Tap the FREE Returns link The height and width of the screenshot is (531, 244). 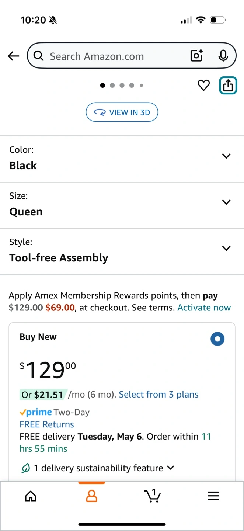pos(47,424)
